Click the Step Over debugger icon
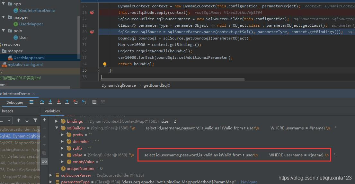 click(42, 102)
